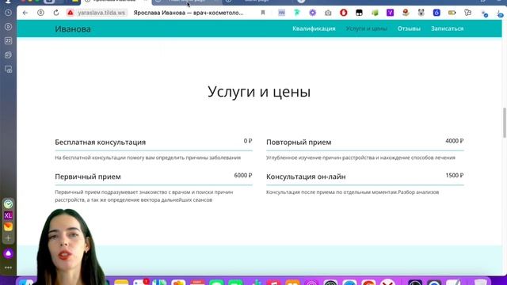
Task: Click the yaraslava.tilda.ws address field
Action: pyautogui.click(x=101, y=13)
